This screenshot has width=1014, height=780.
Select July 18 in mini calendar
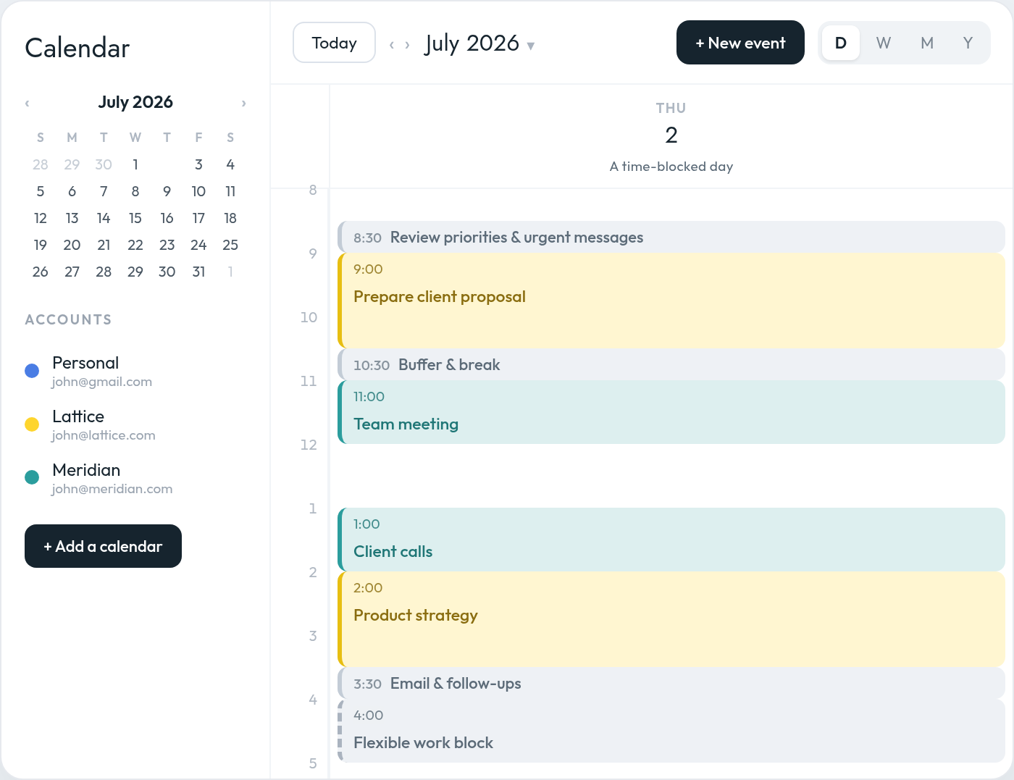click(x=230, y=218)
